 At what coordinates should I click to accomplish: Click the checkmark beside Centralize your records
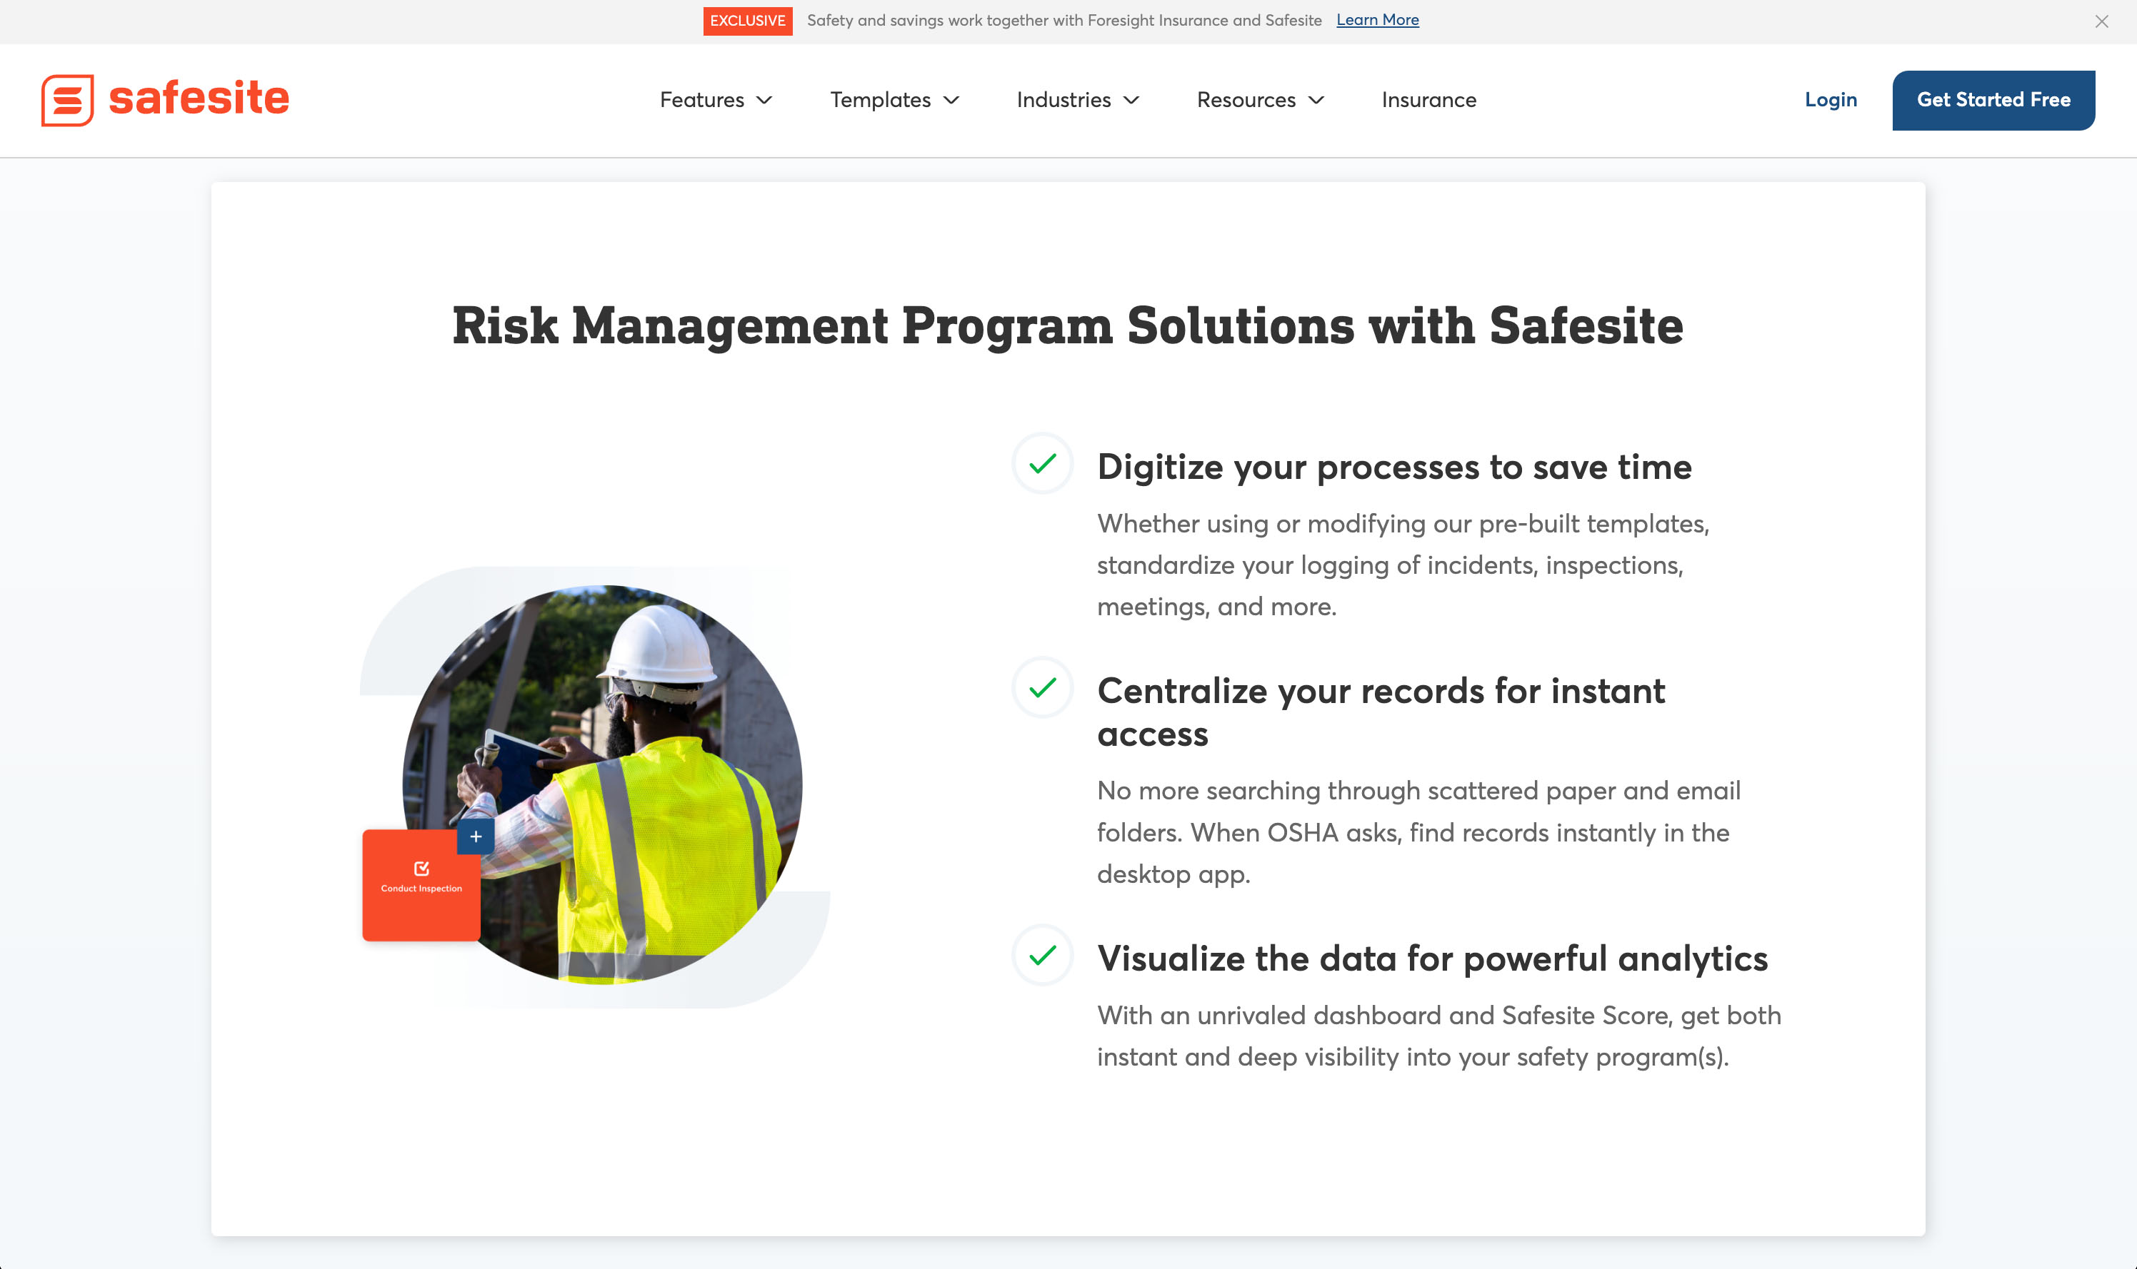(x=1042, y=687)
